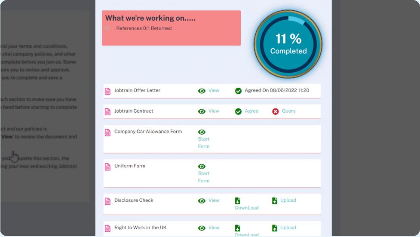Click the Uniform Form document icon
420x237 pixels.
(x=108, y=167)
